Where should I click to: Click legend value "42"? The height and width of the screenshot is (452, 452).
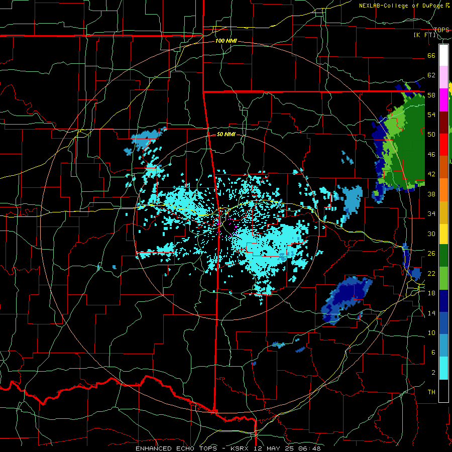[431, 174]
